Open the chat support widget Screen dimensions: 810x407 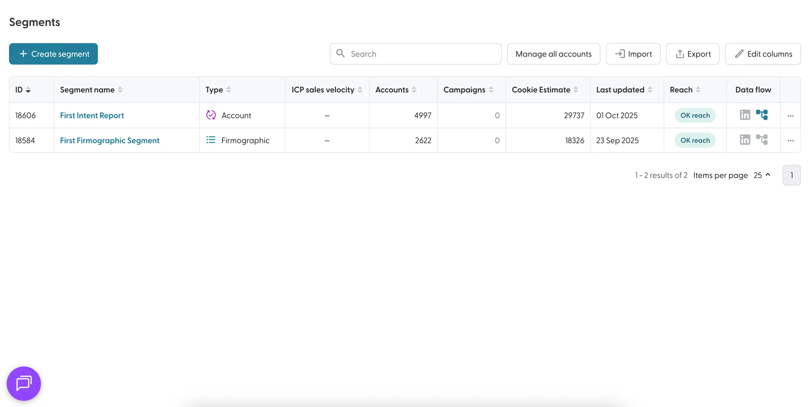[x=24, y=383]
